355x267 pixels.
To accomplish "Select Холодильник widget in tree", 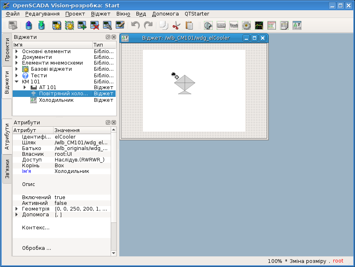I will (56, 100).
